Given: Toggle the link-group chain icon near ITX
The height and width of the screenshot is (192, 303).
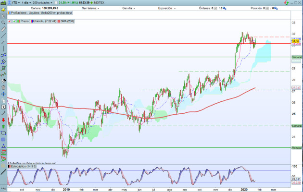Looking at the screenshot, I should point(9,3).
